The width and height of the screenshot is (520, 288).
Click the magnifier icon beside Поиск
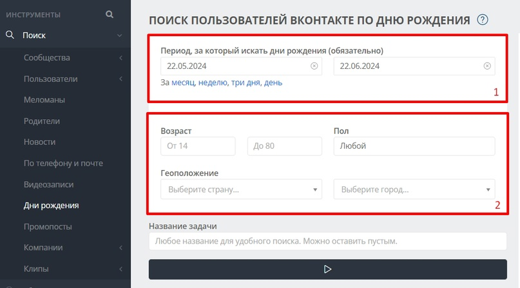(10, 35)
